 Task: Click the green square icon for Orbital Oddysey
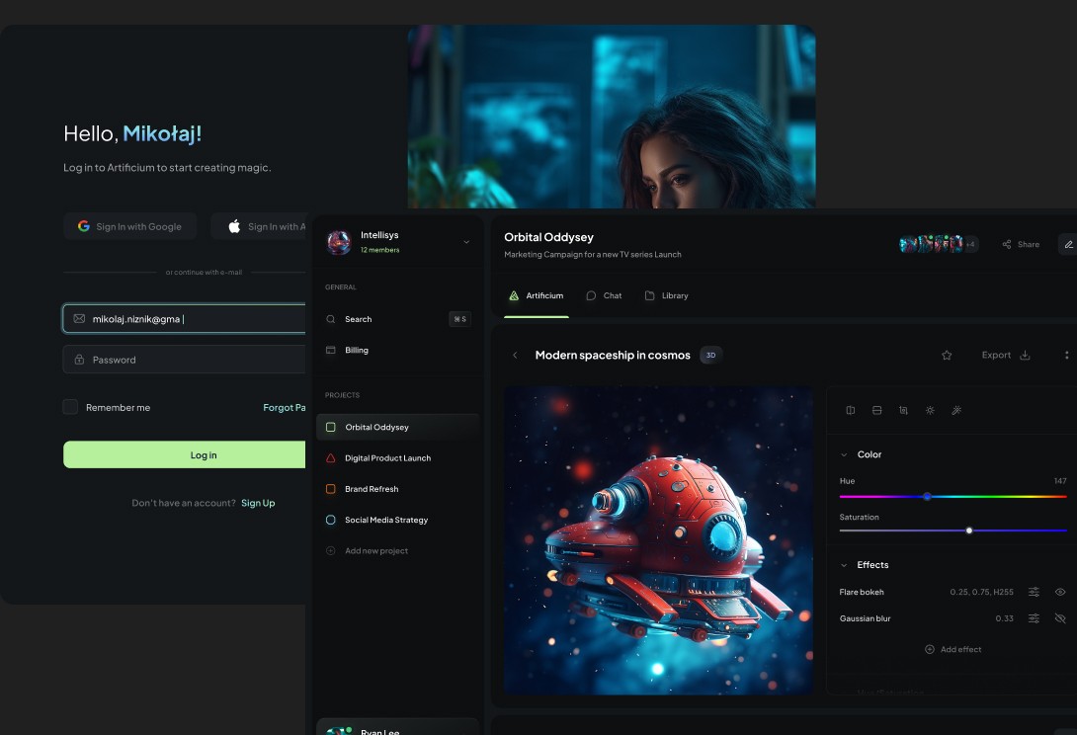[330, 427]
